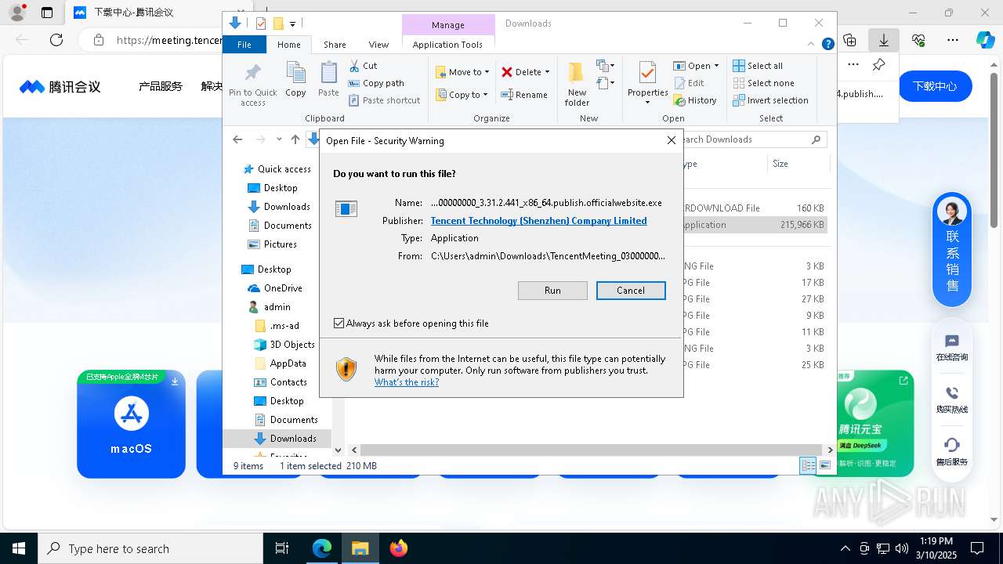Switch to the Share ribbon tab
The width and height of the screenshot is (1003, 564).
point(335,45)
